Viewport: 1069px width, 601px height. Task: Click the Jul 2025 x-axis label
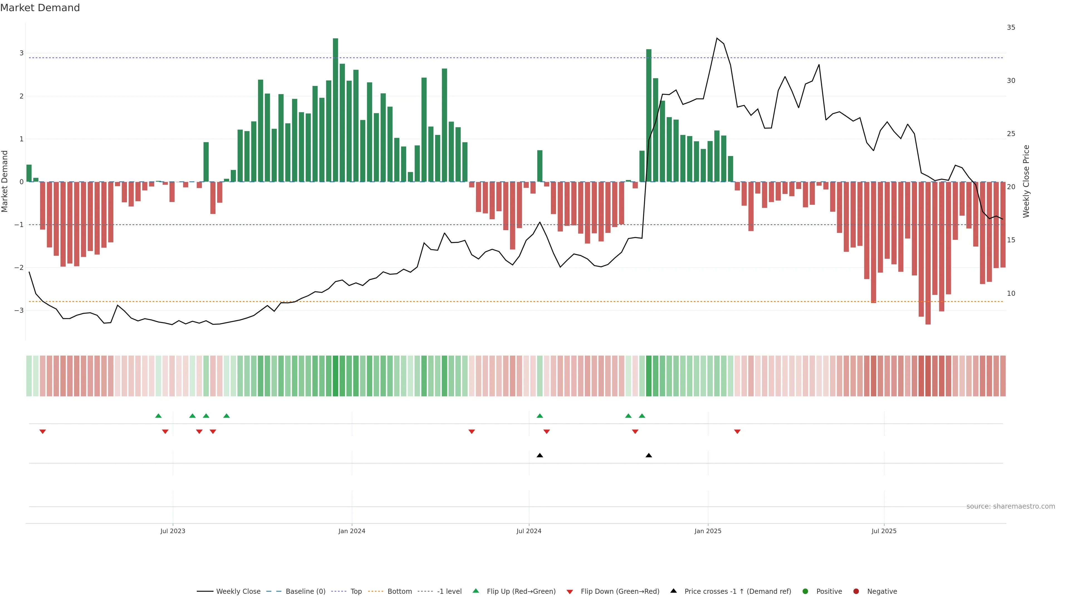point(884,531)
